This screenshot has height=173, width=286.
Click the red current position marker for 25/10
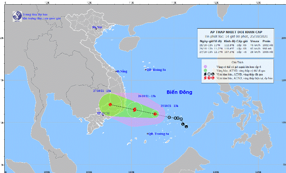[155, 114]
